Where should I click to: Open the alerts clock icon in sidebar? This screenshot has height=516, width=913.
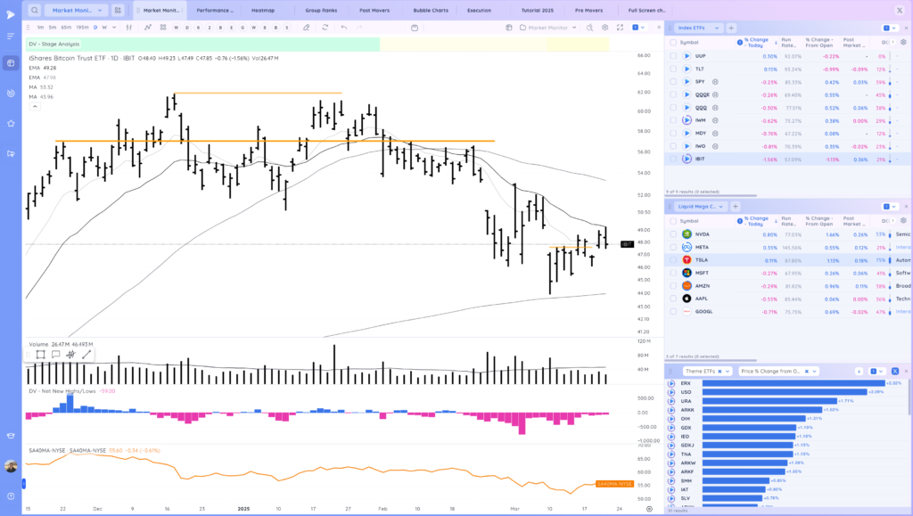tap(11, 93)
